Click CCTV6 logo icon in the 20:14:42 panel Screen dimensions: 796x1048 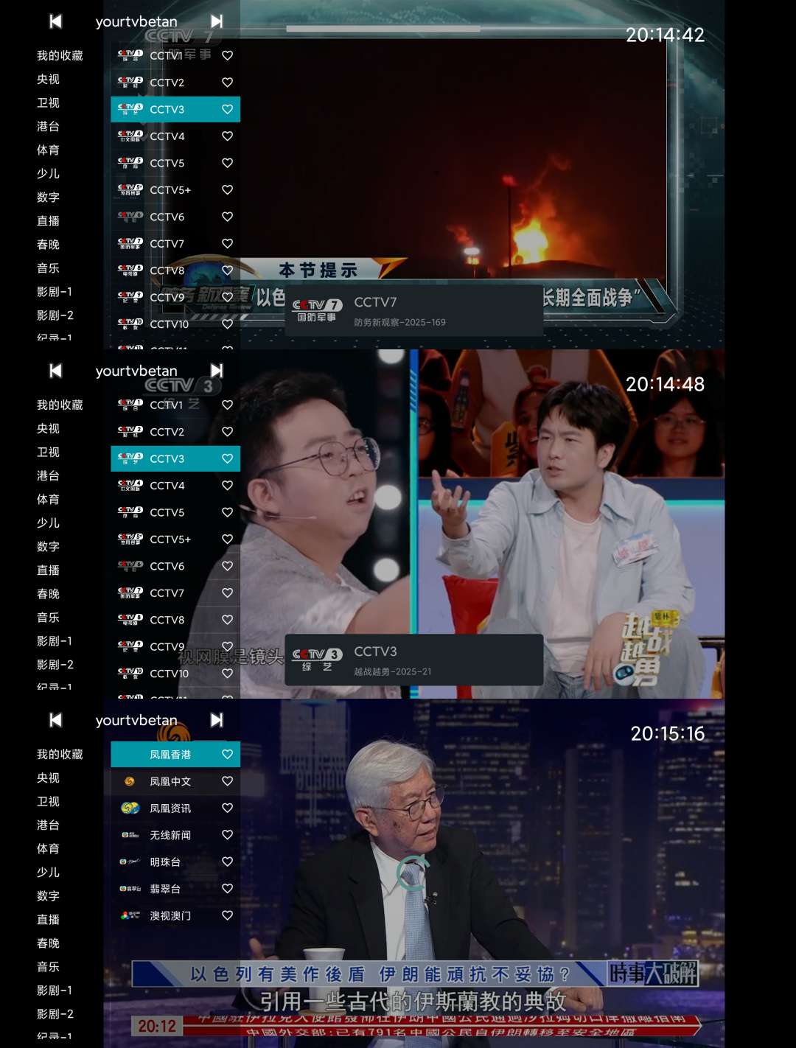(130, 217)
